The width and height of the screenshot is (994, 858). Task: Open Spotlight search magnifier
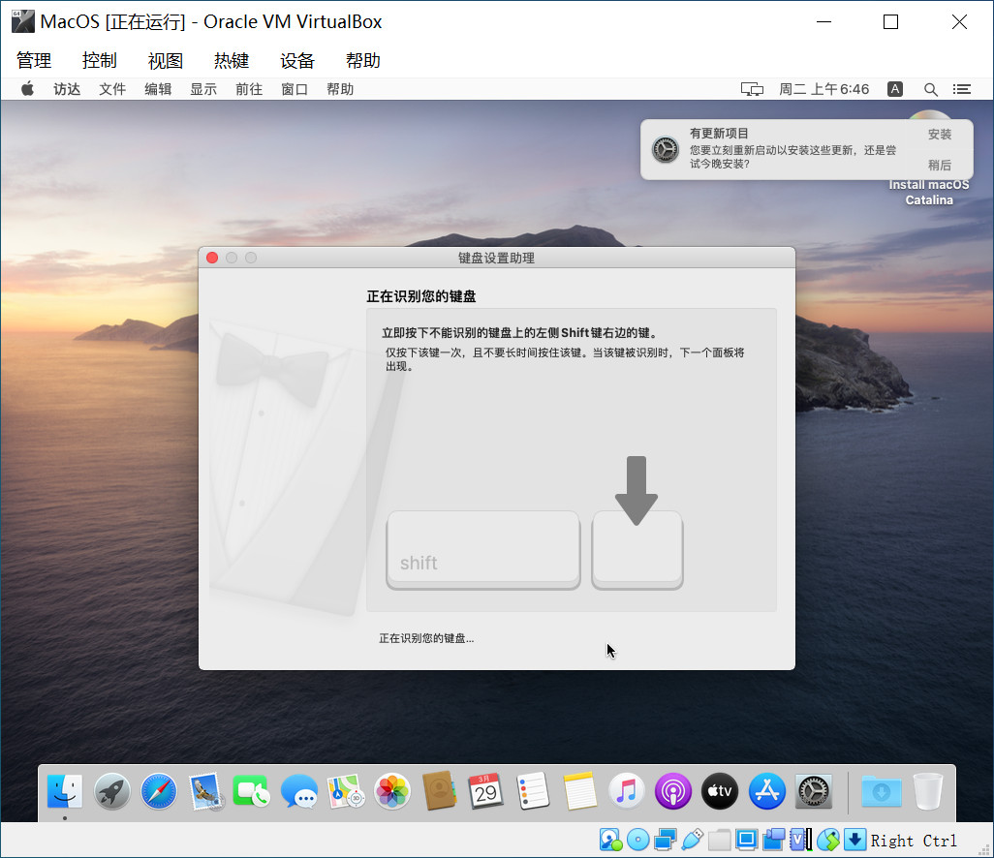(x=931, y=89)
